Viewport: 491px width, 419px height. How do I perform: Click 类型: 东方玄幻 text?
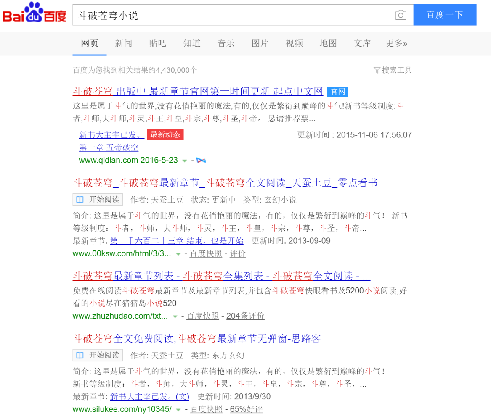[x=218, y=356]
